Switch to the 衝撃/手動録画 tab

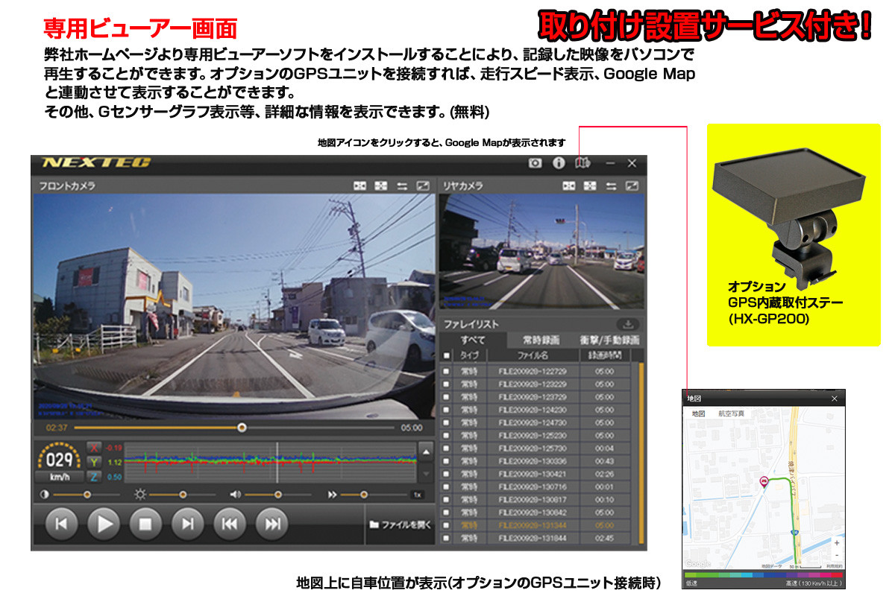tap(609, 340)
